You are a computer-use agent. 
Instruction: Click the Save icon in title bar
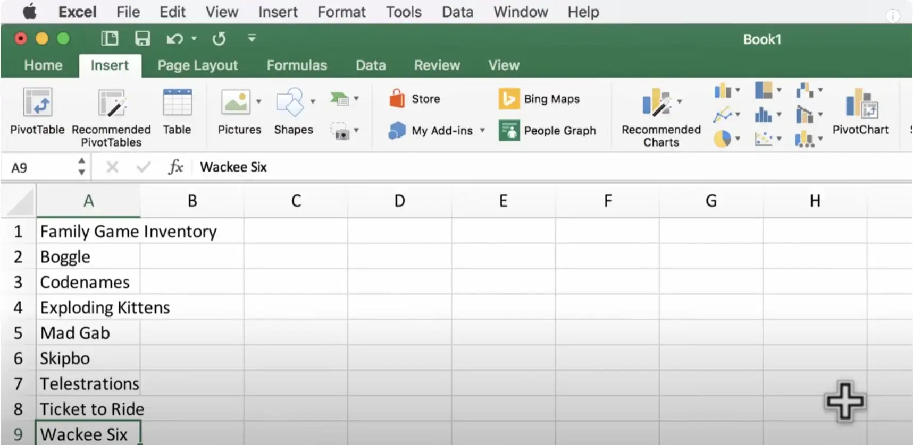pos(143,39)
